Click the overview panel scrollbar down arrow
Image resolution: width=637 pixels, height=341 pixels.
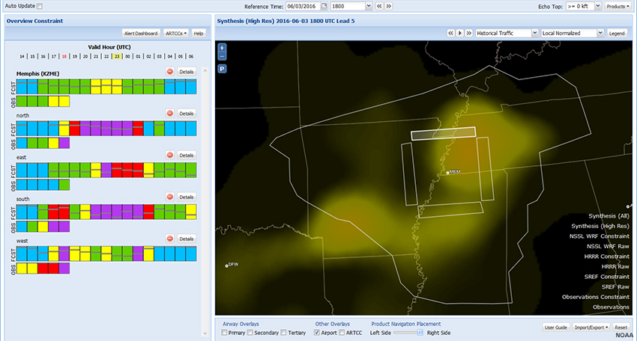click(205, 334)
